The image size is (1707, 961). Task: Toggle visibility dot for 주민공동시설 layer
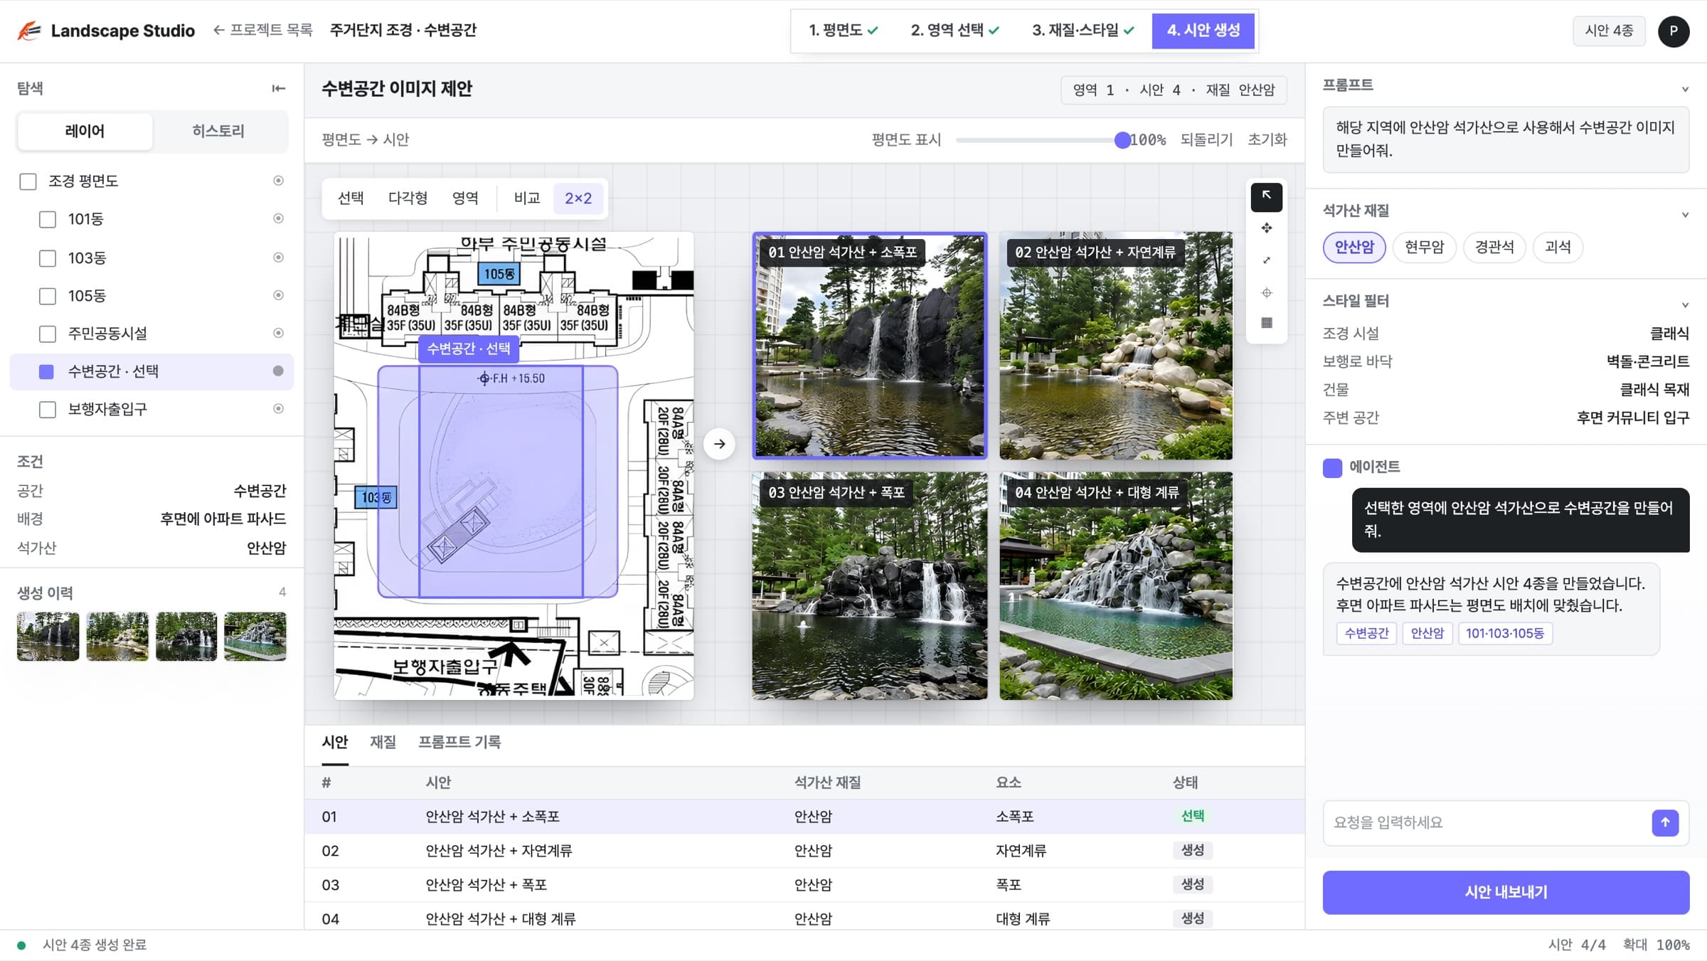click(278, 333)
